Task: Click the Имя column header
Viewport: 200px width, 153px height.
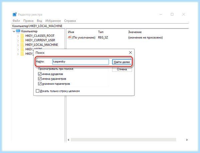Action: [x=71, y=32]
